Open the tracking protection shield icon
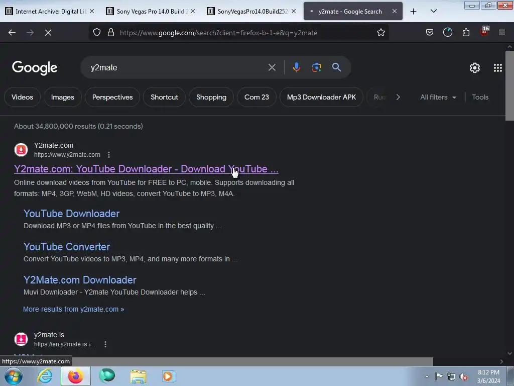 97,33
